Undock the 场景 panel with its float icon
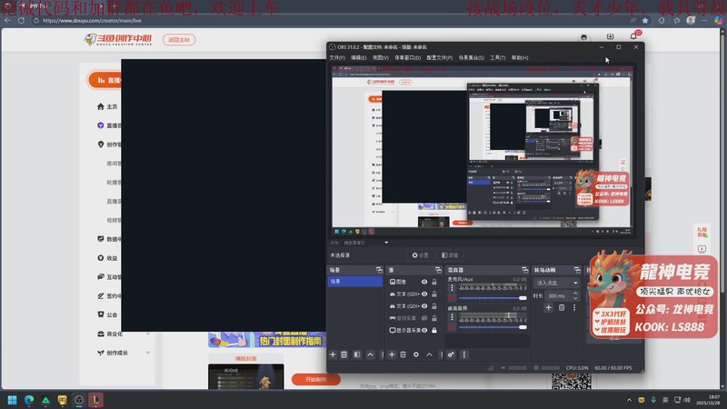727x409 pixels. pyautogui.click(x=379, y=270)
